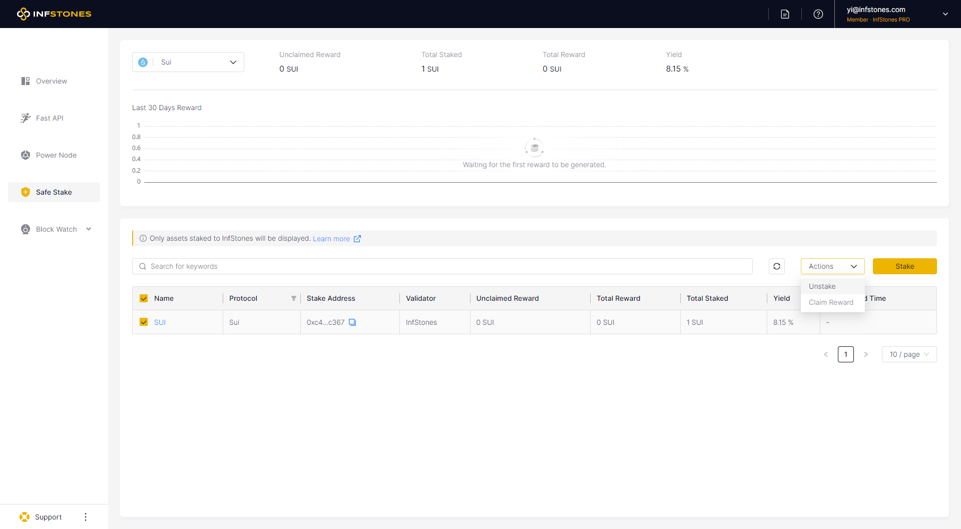Select page 1 in pagination
This screenshot has width=961, height=529.
846,354
